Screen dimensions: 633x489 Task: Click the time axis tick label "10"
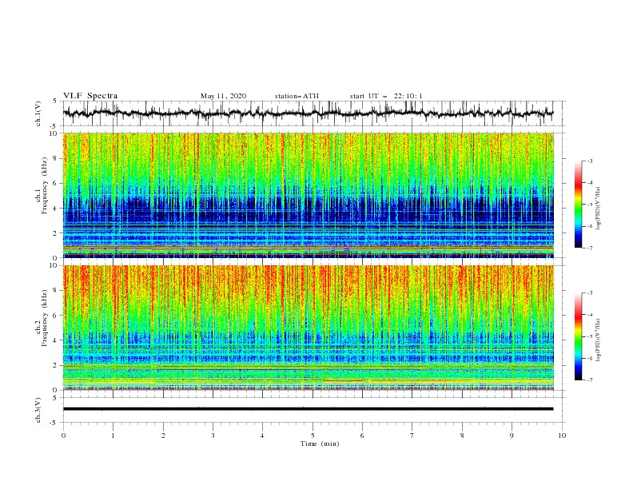[562, 435]
